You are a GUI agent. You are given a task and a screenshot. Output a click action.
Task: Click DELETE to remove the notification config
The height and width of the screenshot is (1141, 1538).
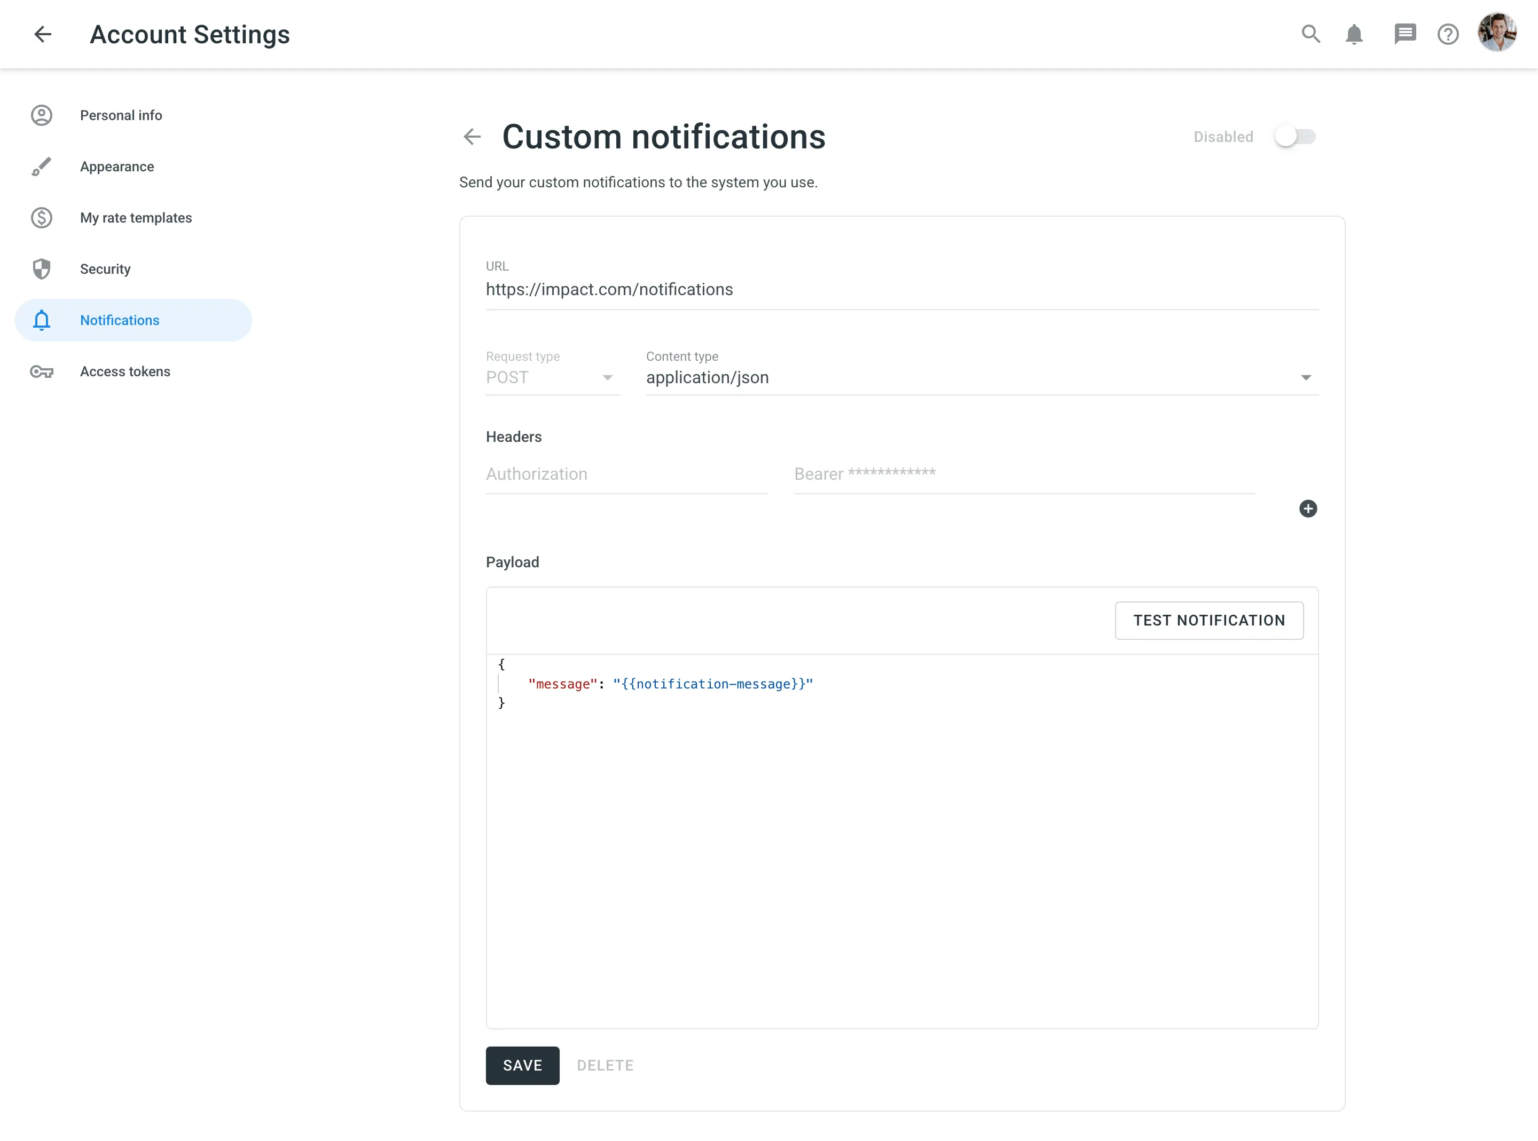(x=605, y=1065)
